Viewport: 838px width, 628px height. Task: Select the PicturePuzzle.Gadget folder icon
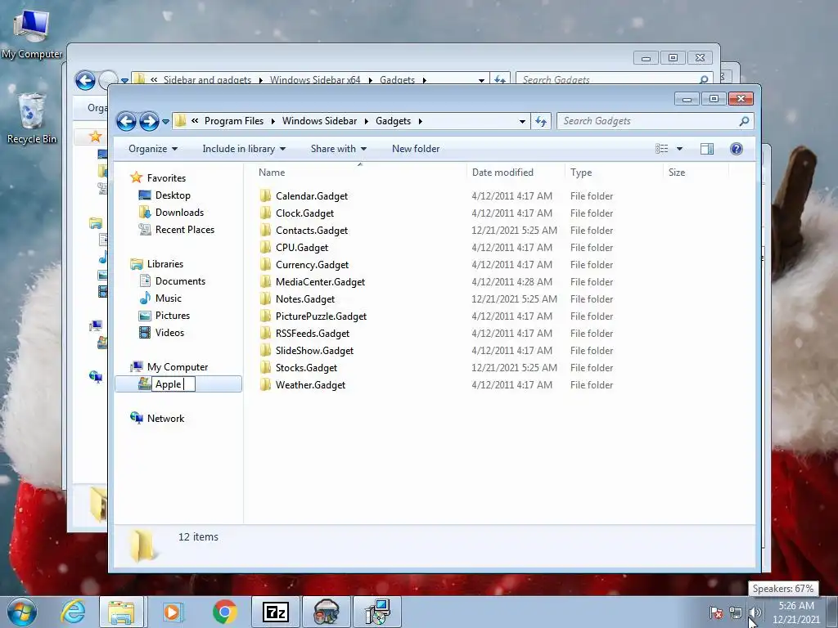click(x=266, y=316)
